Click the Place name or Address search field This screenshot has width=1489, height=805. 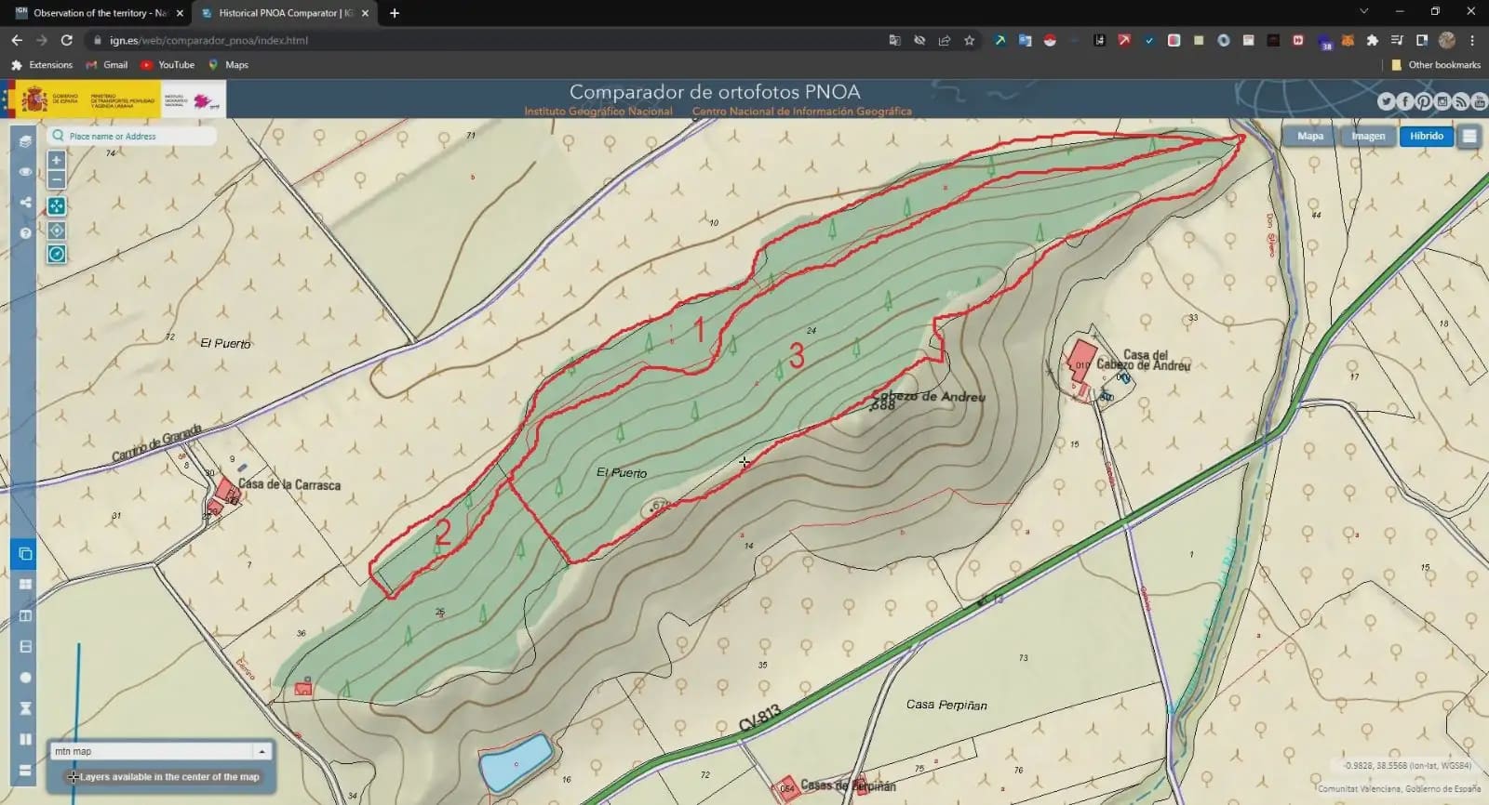[x=140, y=136]
